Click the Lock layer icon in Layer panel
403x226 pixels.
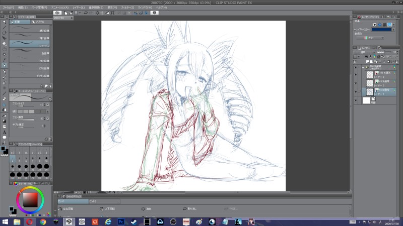pyautogui.click(x=379, y=57)
